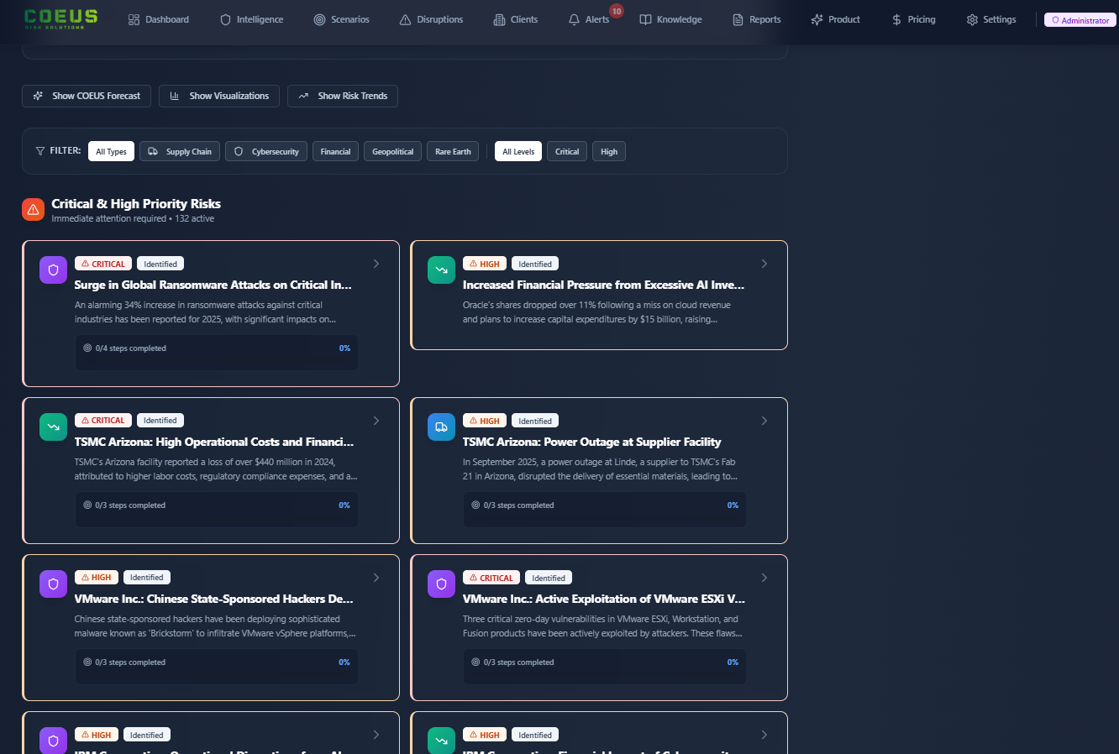Open chevron on Chinese State-Sponsored Hackers card
The height and width of the screenshot is (754, 1119).
click(376, 578)
